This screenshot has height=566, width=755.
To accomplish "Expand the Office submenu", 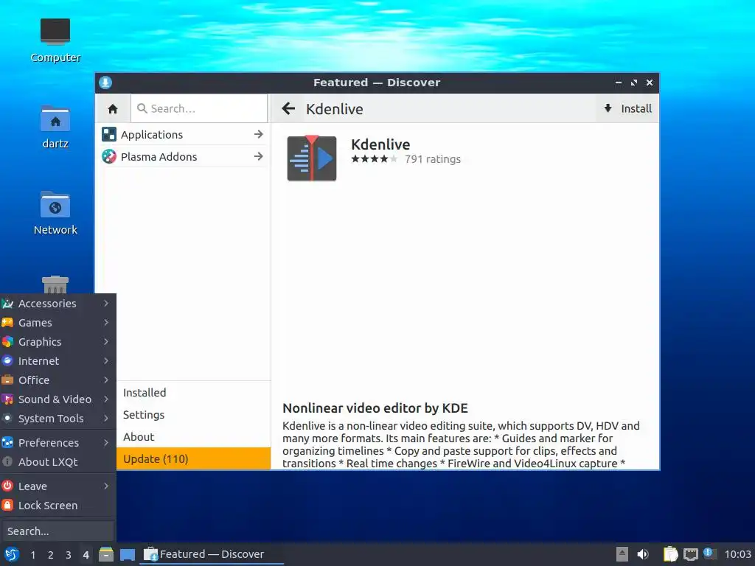I will (58, 380).
